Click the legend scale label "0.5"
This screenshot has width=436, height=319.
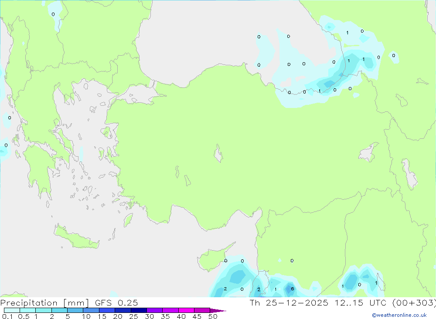tap(24, 316)
